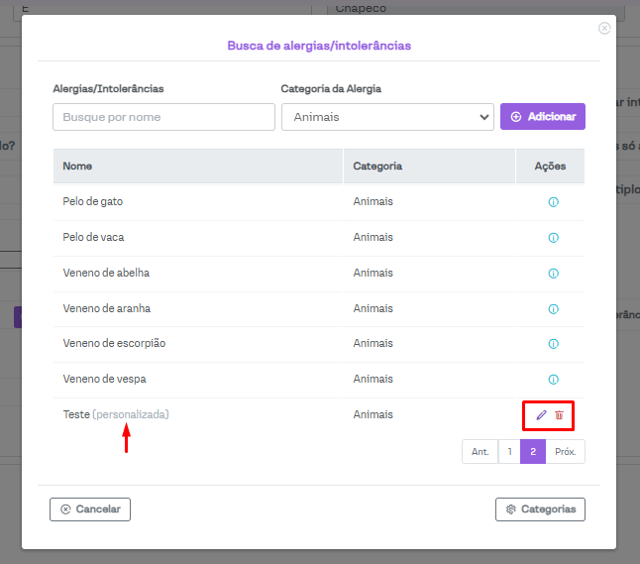Open the Categoria da Alergia dropdown
640x564 pixels.
(387, 117)
